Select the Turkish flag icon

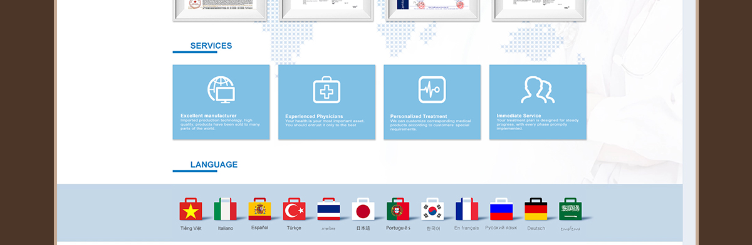click(295, 209)
